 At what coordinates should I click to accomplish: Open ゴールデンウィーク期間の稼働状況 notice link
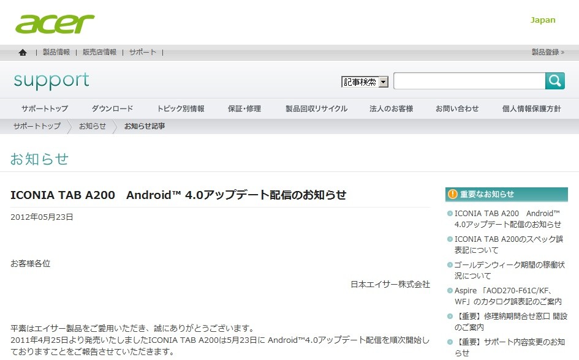509,270
